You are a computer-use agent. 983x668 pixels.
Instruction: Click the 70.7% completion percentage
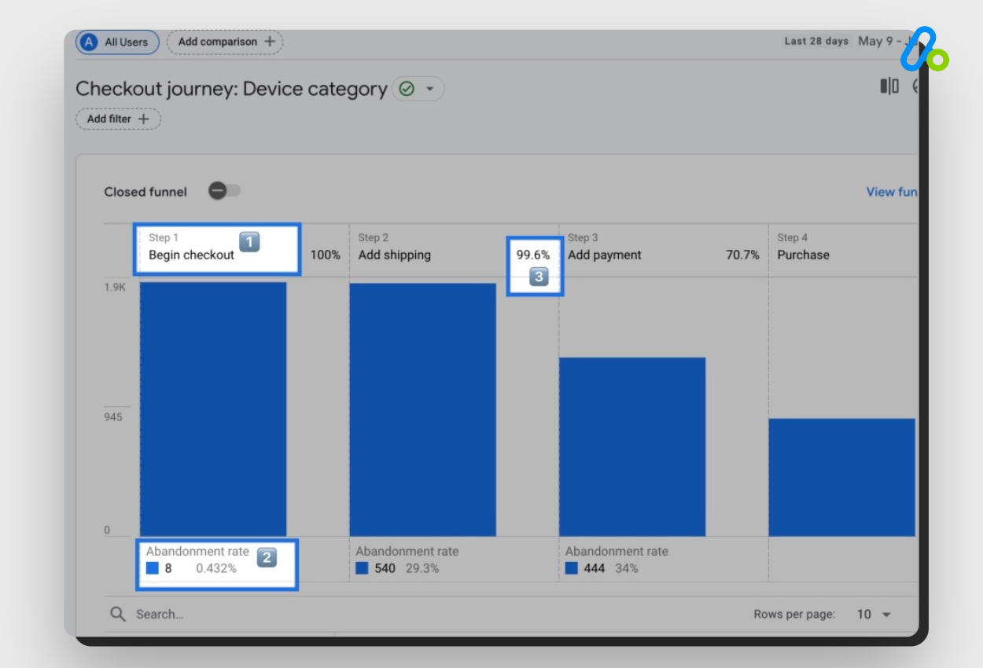tap(742, 255)
